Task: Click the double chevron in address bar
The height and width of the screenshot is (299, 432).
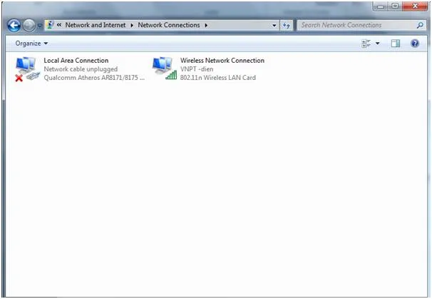Action: (59, 25)
